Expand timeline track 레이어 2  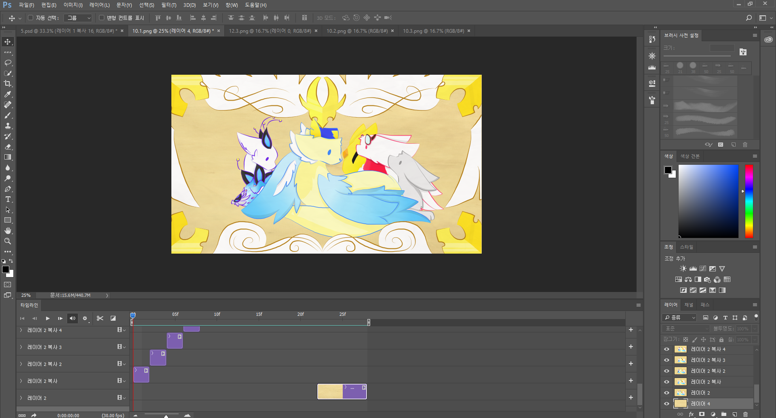(x=21, y=398)
